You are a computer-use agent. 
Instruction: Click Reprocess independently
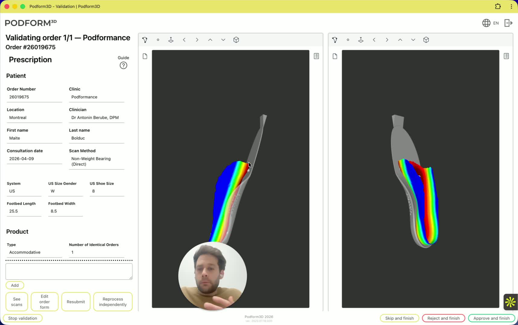[113, 302]
